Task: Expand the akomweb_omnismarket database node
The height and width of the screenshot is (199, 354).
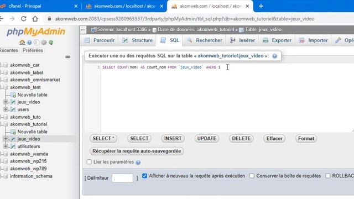Action: (1, 80)
